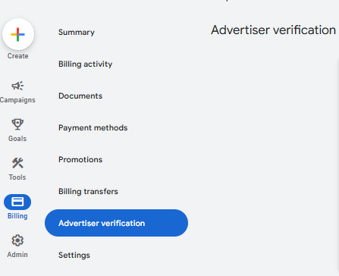Select the highlighted Advertiser verification item
Viewport: 339px width, 276px height.
pyautogui.click(x=116, y=223)
